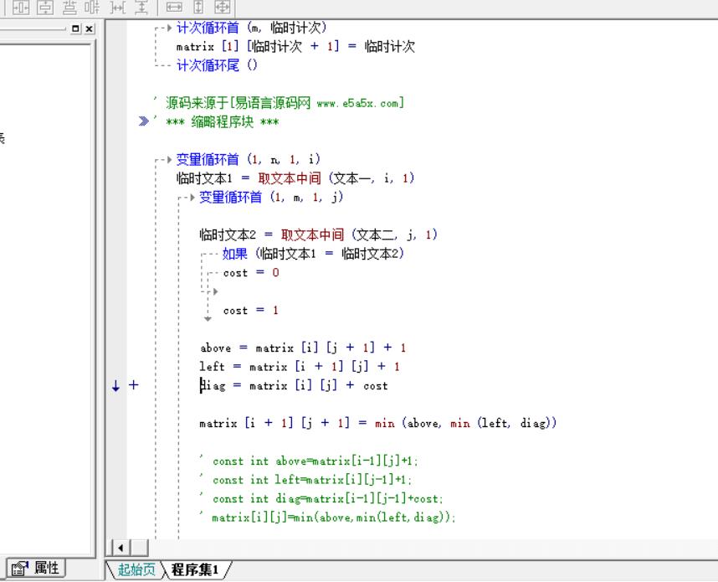Click the above = matrix [i] [j + 1] + 1 line
The width and height of the screenshot is (718, 582).
point(303,348)
